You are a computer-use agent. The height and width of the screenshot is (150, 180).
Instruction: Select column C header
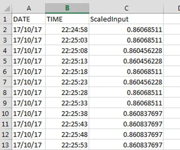126,8
